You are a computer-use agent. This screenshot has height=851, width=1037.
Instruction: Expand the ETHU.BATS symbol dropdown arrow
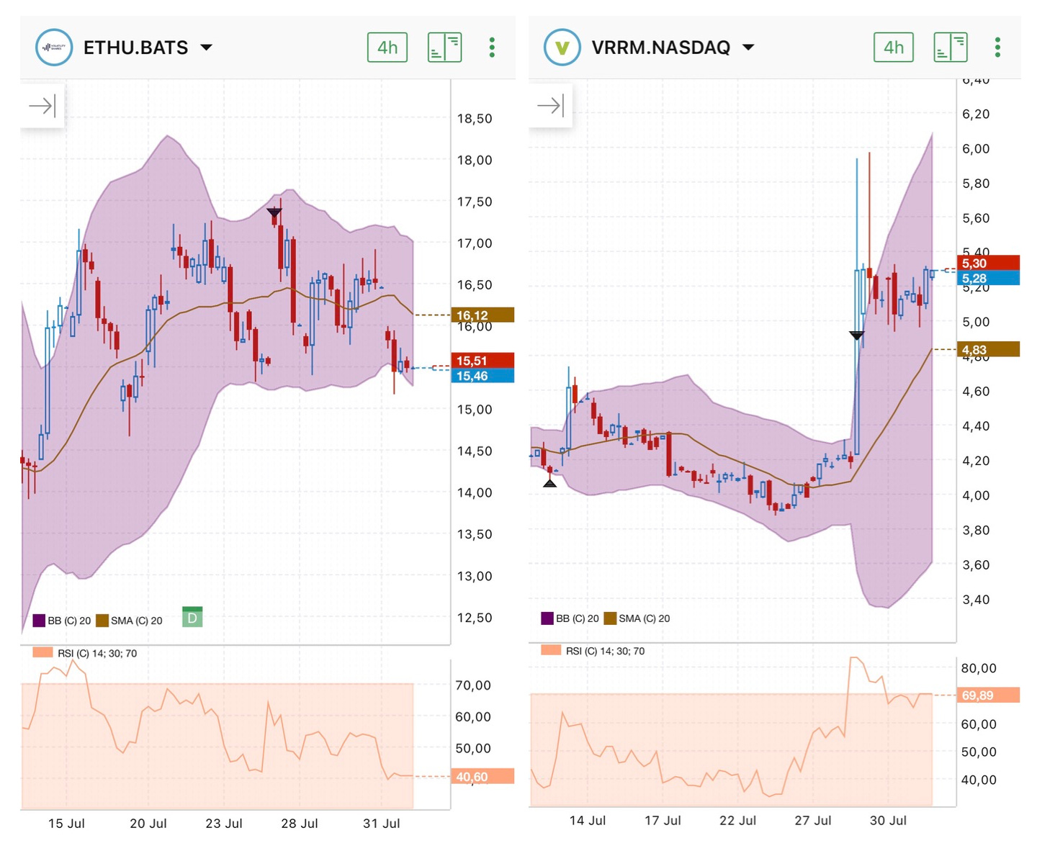(206, 48)
